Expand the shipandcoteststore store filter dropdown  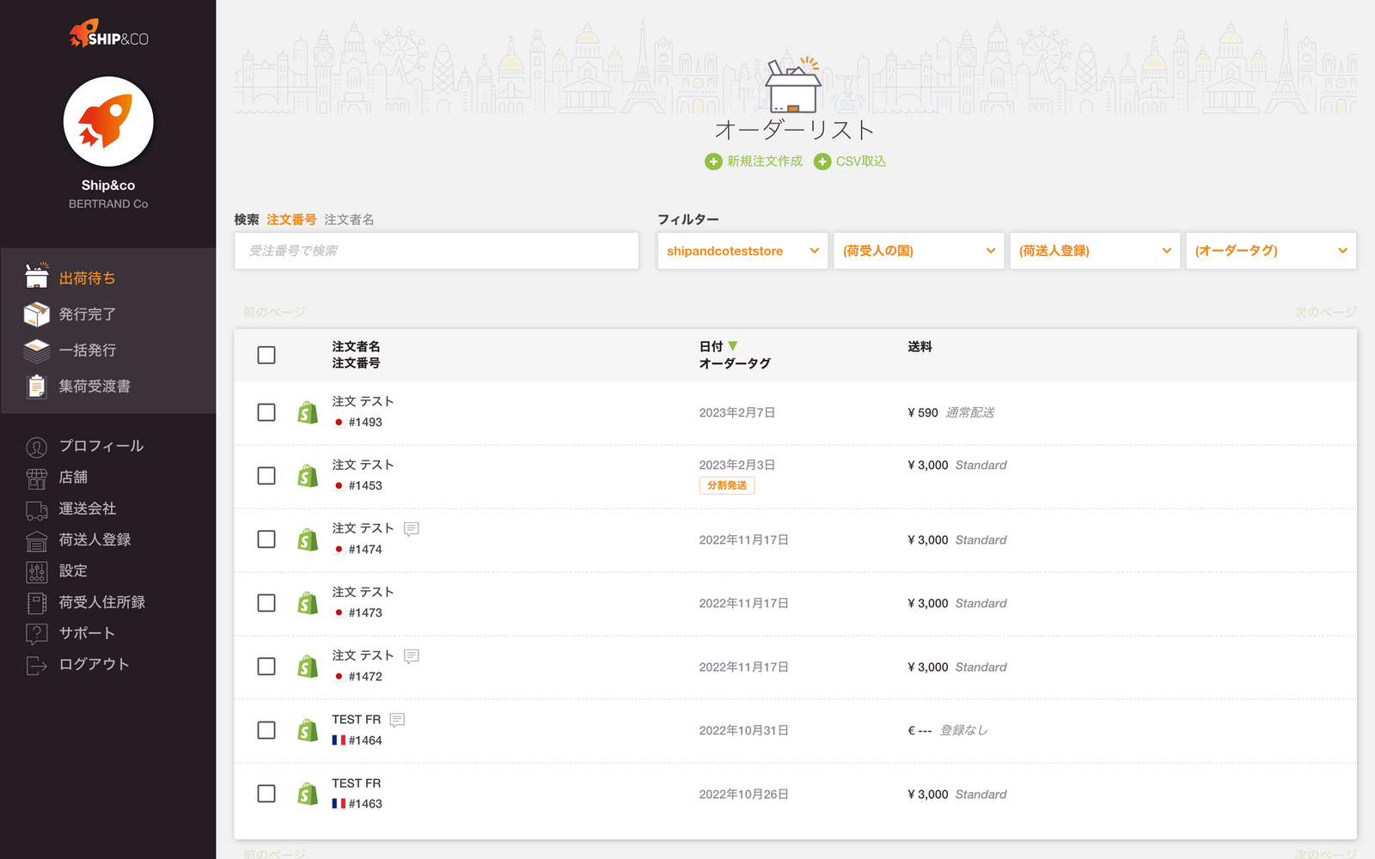coord(742,251)
